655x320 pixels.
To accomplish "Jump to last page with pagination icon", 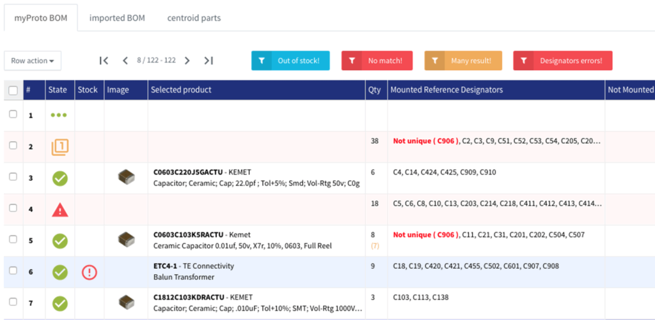I will [x=209, y=61].
